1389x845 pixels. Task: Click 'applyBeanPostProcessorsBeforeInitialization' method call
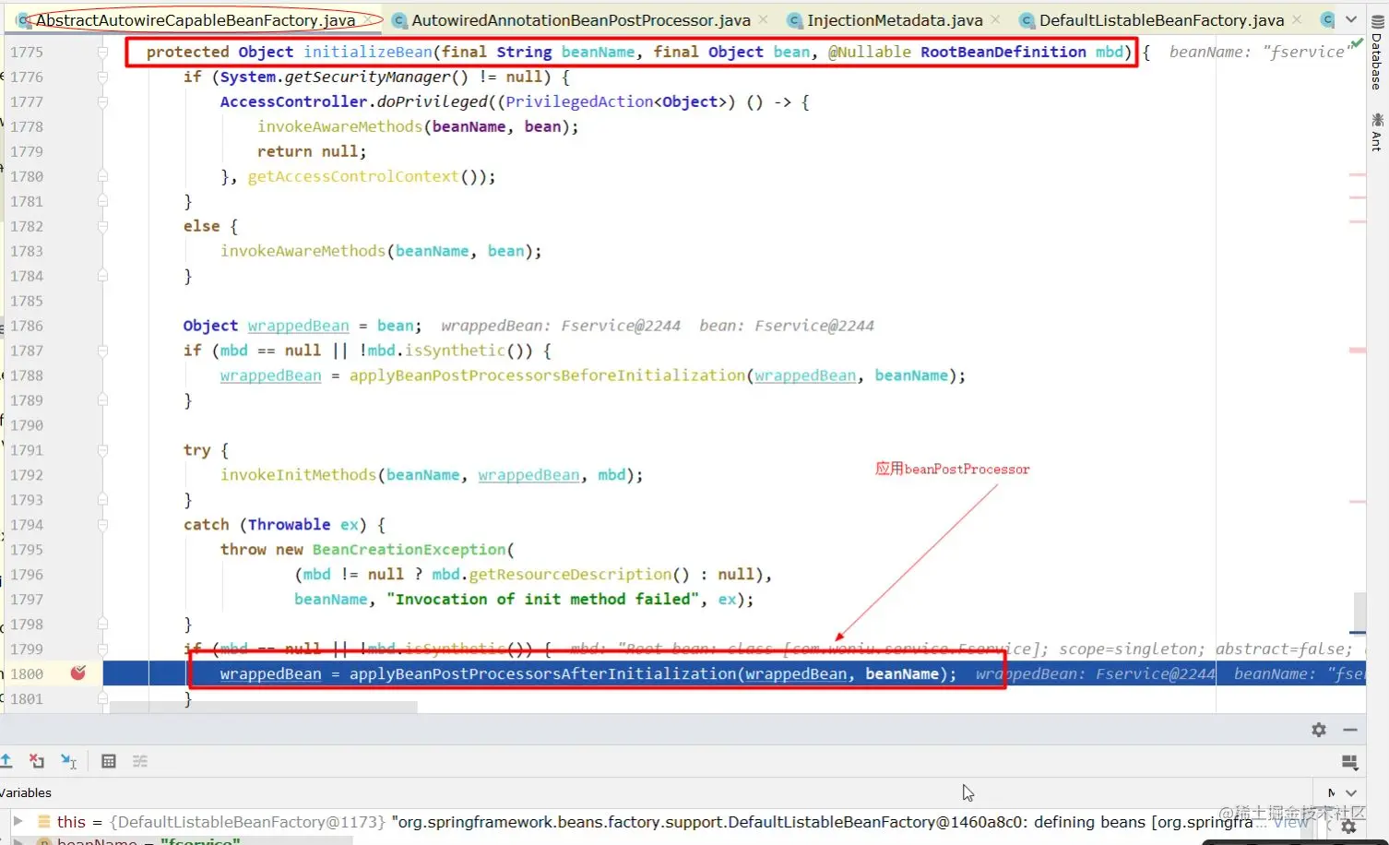pos(547,375)
